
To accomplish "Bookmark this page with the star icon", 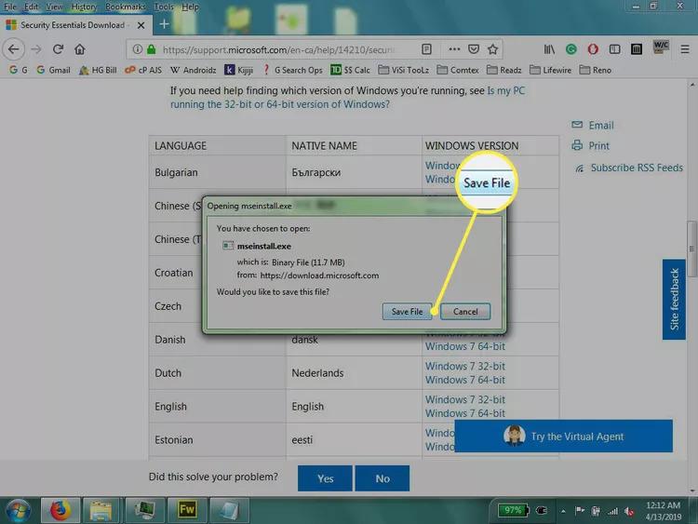I will point(492,49).
